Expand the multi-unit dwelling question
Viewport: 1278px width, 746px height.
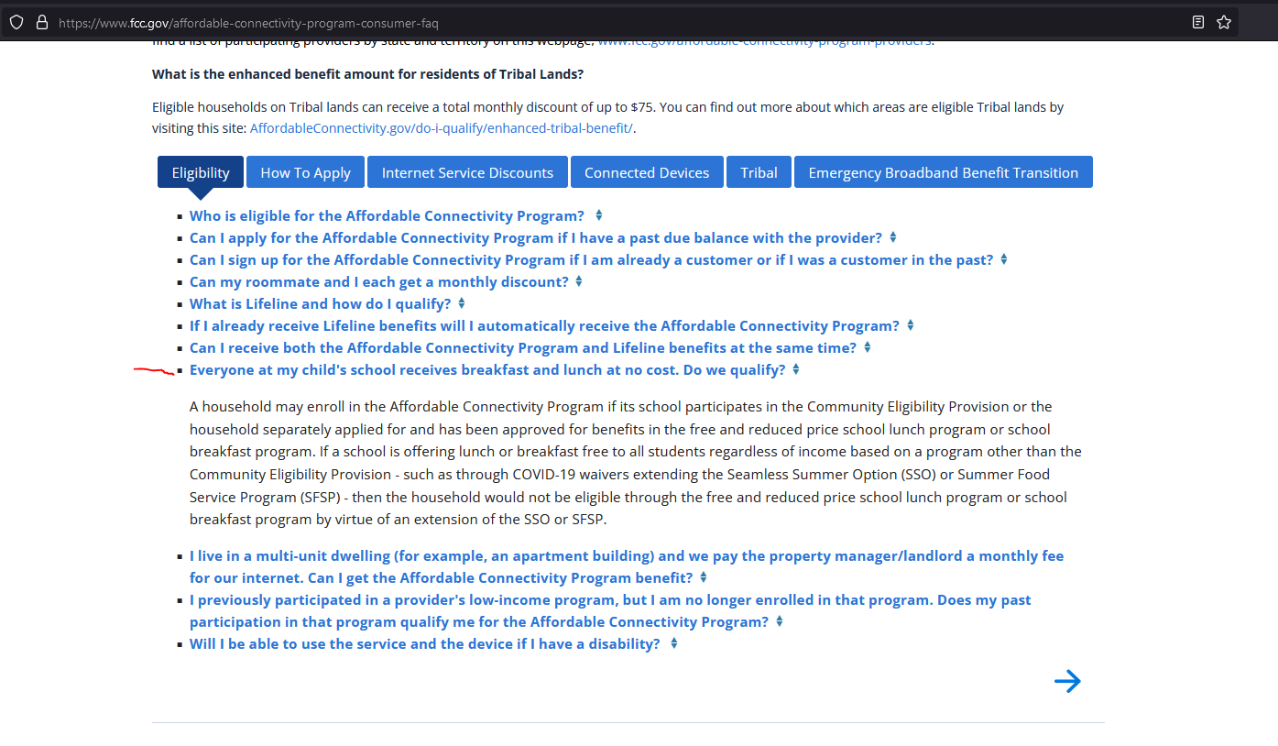[x=627, y=567]
